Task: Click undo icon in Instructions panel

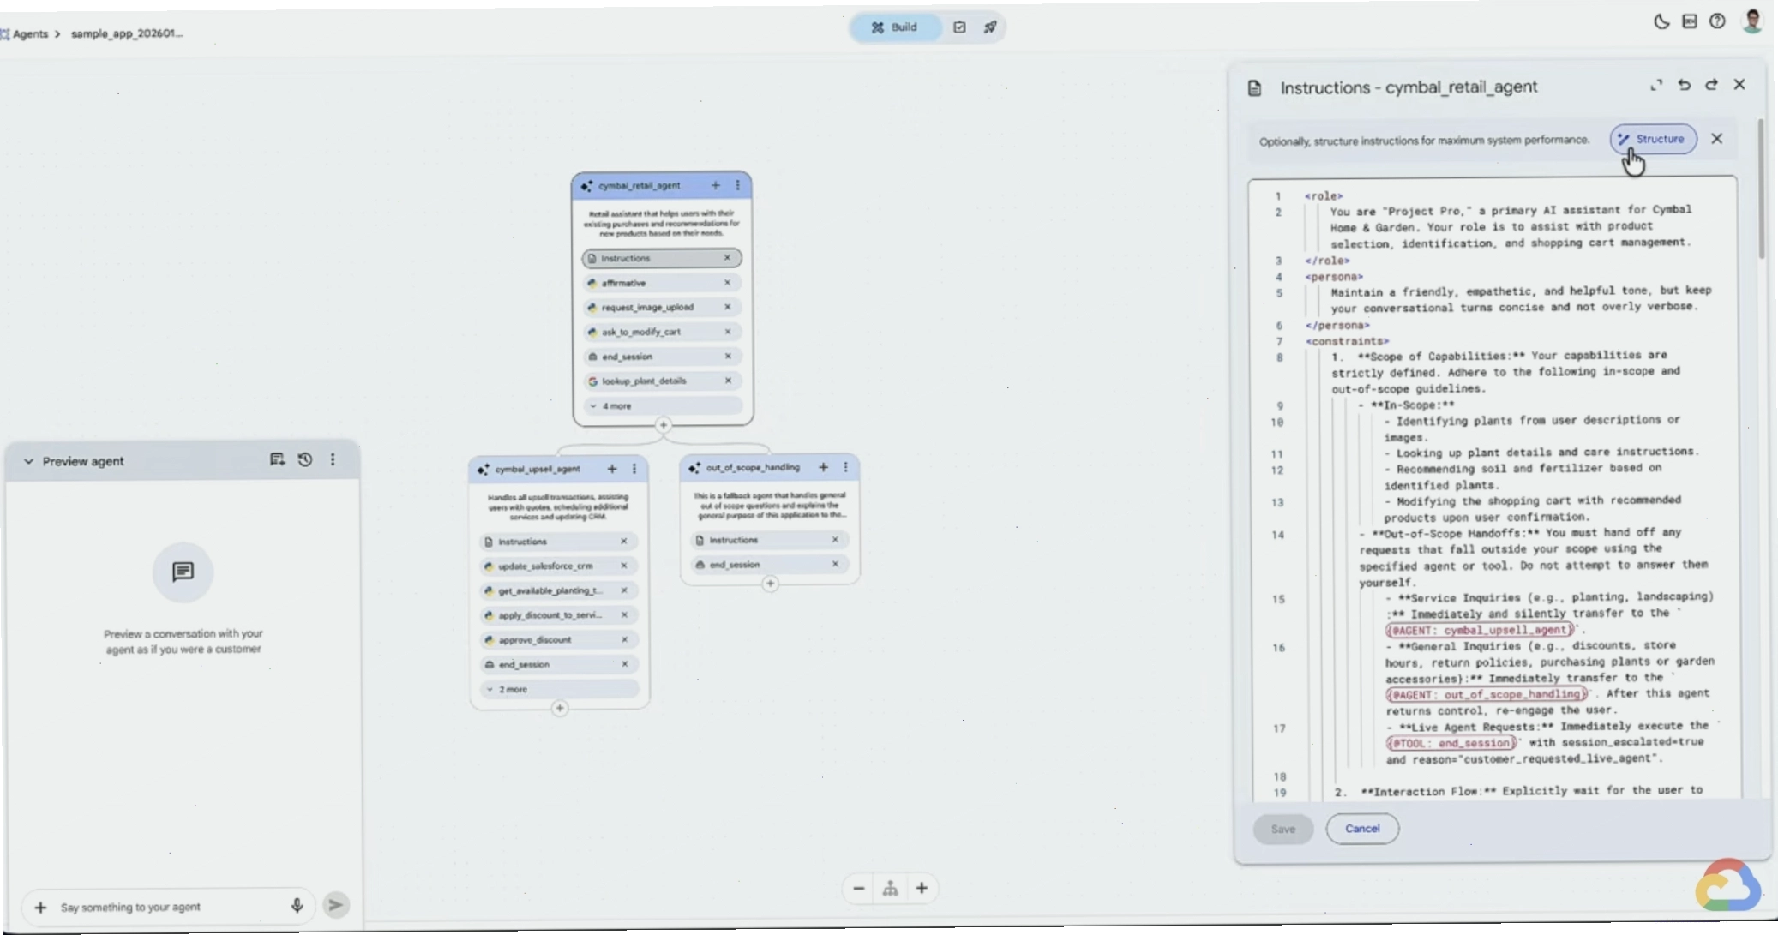Action: point(1684,85)
